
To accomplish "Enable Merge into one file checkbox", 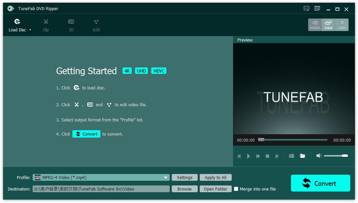I will [236, 189].
